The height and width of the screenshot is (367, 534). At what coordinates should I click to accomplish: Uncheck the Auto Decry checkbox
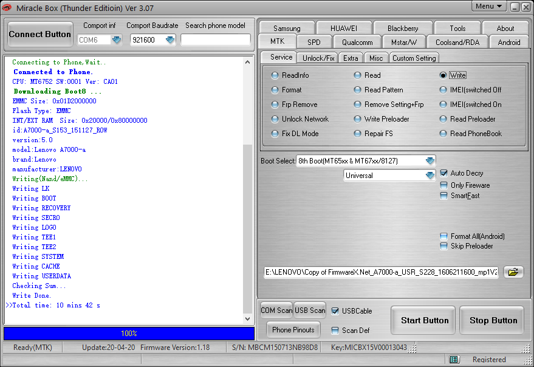tap(443, 173)
